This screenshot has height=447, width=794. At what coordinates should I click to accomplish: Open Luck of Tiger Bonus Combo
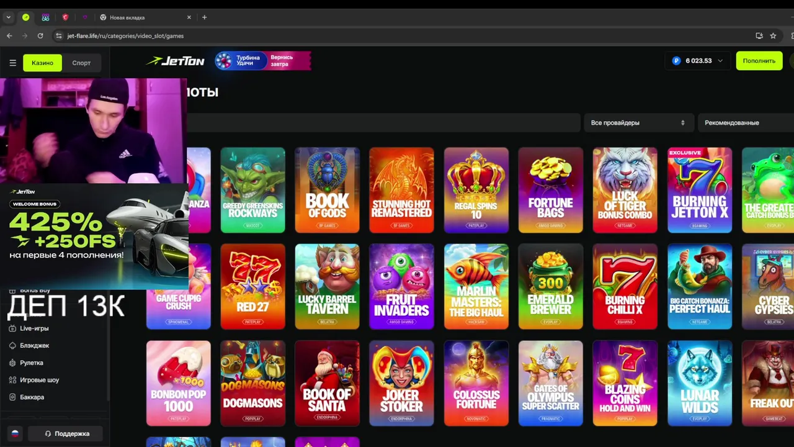[x=625, y=190]
